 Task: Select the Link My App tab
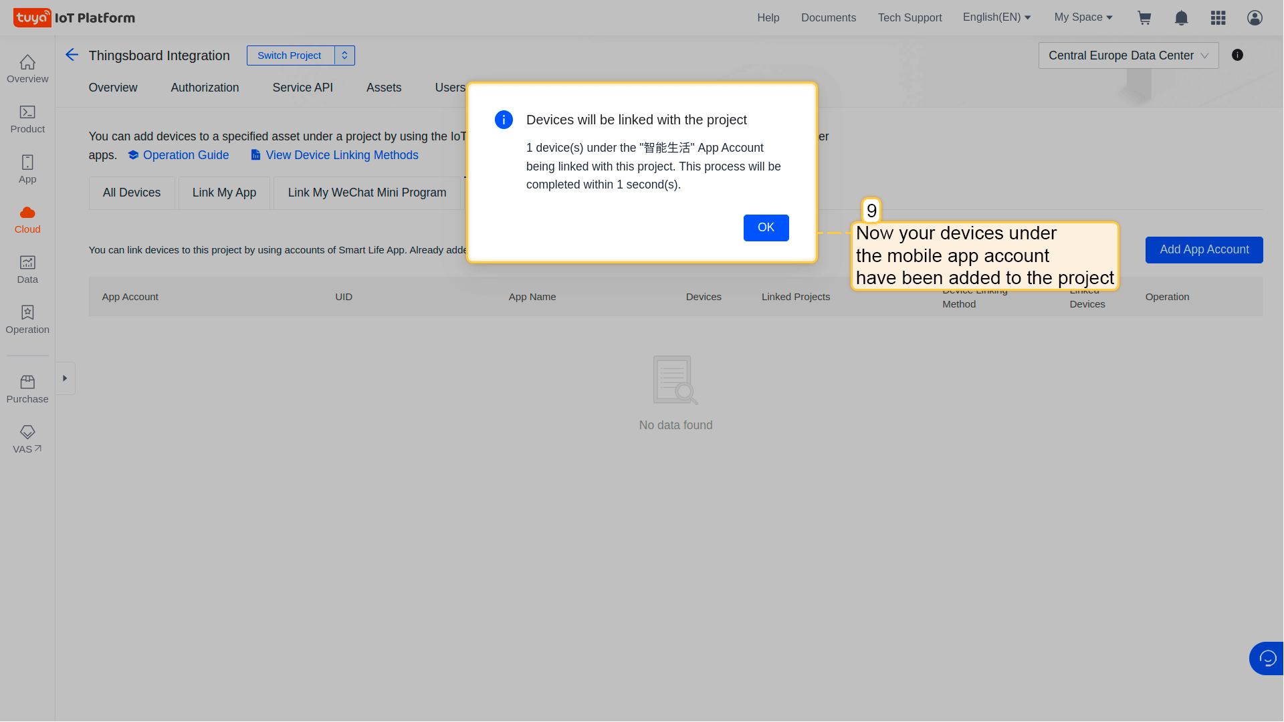tap(224, 193)
